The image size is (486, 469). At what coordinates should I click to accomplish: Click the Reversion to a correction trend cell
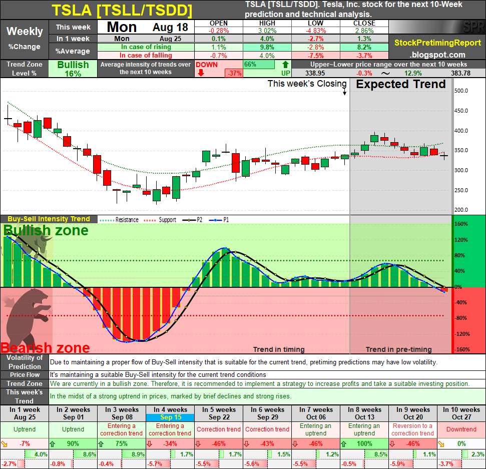[412, 429]
